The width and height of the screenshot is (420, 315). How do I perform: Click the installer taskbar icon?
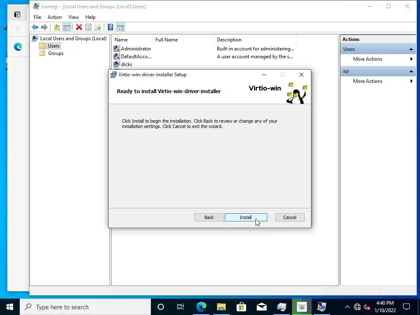301,307
